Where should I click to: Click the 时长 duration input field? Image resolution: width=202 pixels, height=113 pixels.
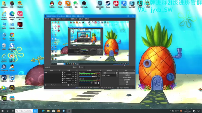pyautogui.click(x=111, y=76)
